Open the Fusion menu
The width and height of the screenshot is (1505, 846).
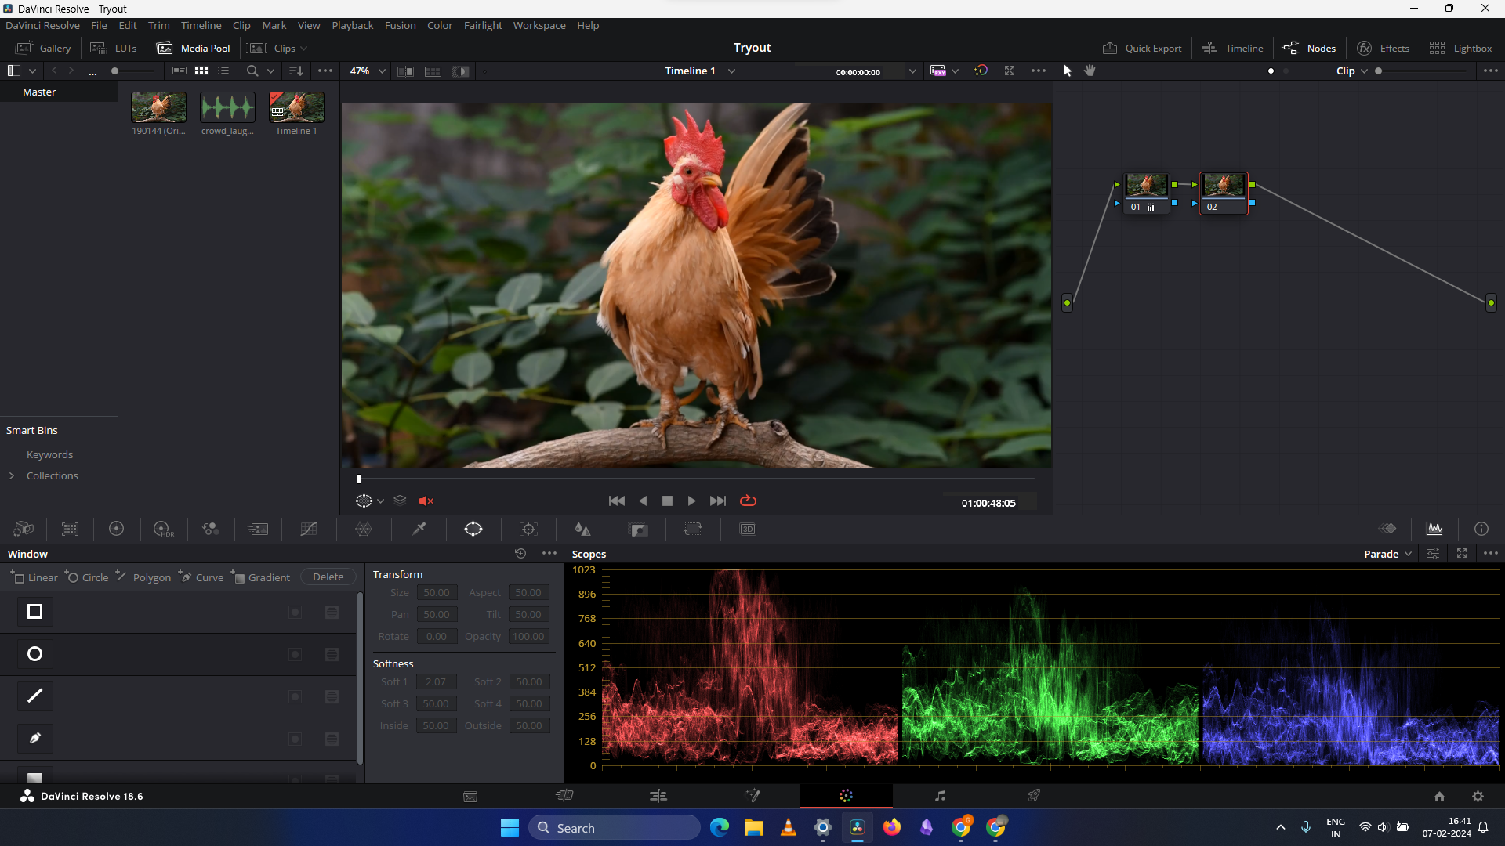400,26
